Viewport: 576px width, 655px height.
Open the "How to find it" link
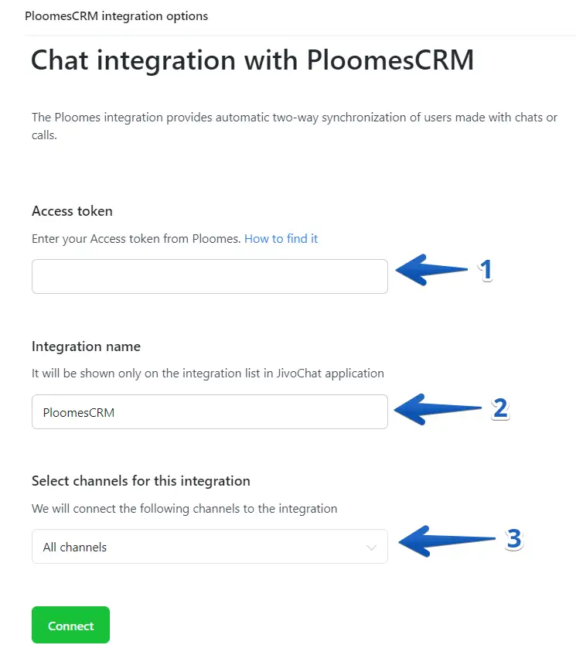pos(281,239)
